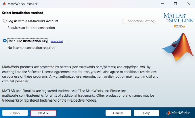Open the Help button
This screenshot has height=118, width=195.
147,113
